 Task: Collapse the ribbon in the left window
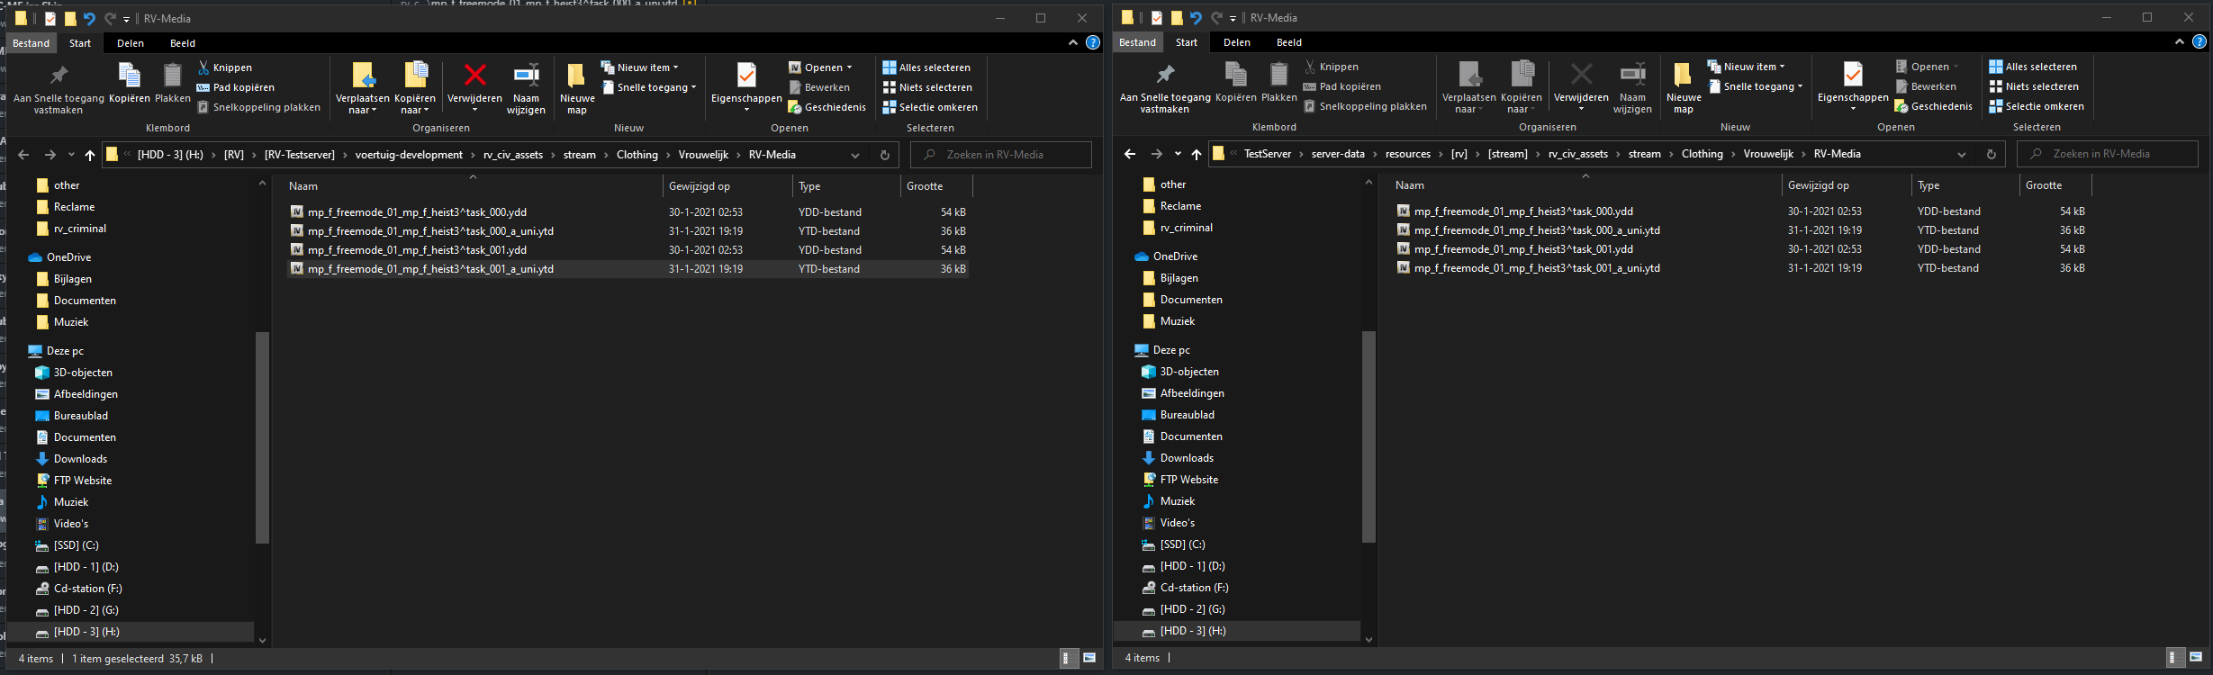[x=1072, y=42]
